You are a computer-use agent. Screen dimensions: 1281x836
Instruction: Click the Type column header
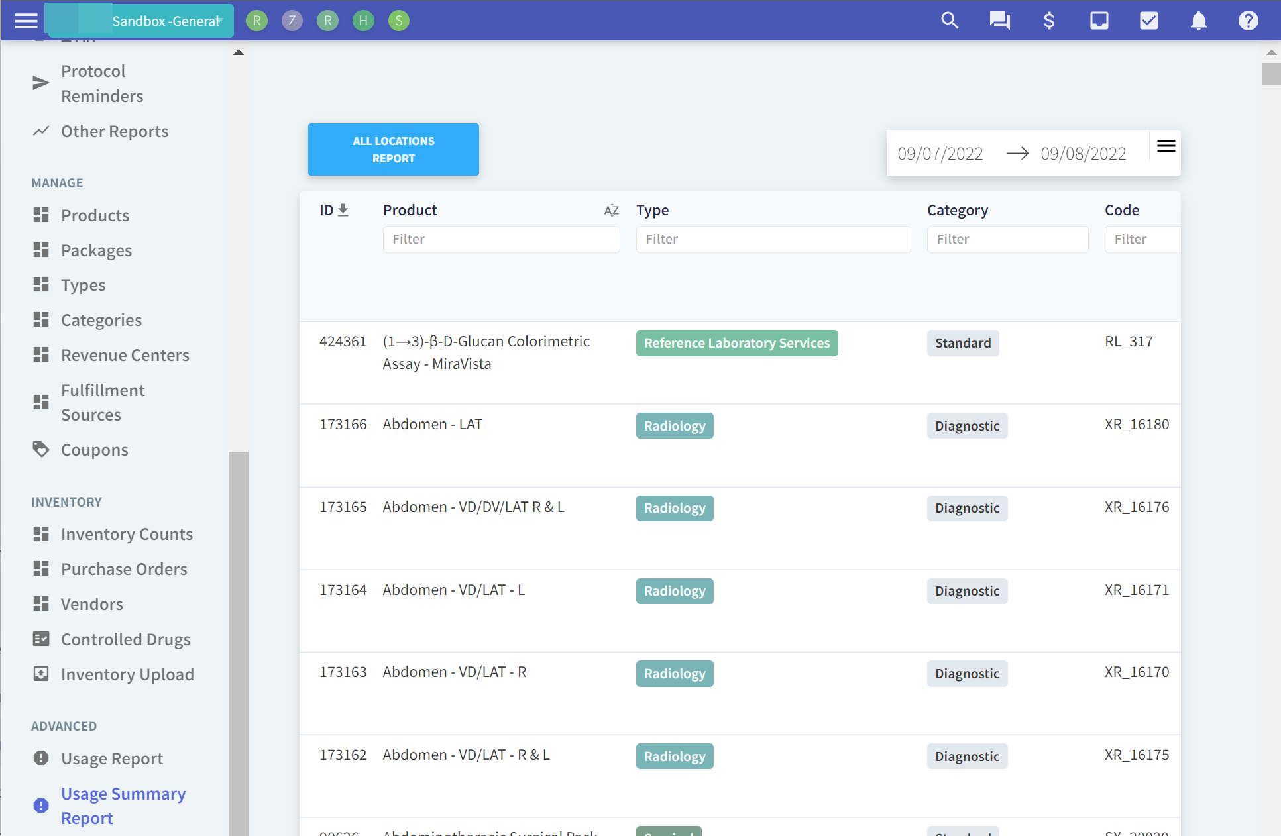pyautogui.click(x=652, y=210)
